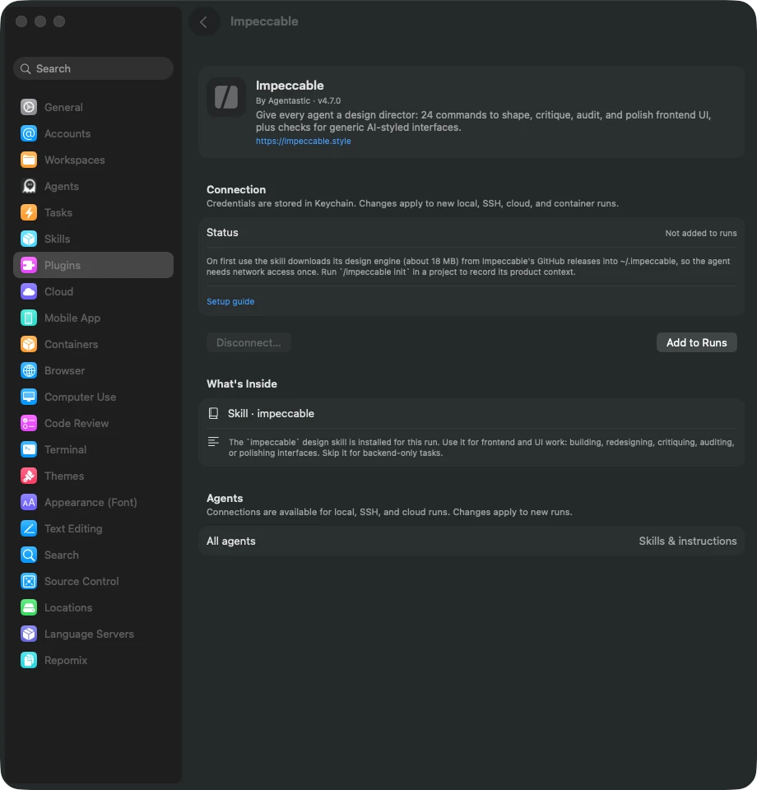Click the Plugins puzzle icon

[29, 265]
